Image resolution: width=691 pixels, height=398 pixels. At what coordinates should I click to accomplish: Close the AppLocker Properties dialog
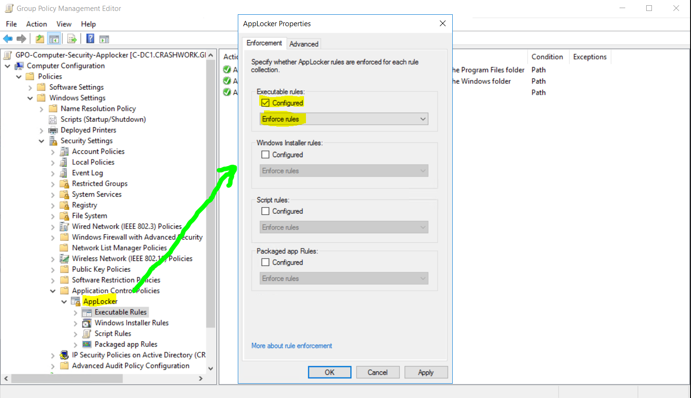click(443, 23)
